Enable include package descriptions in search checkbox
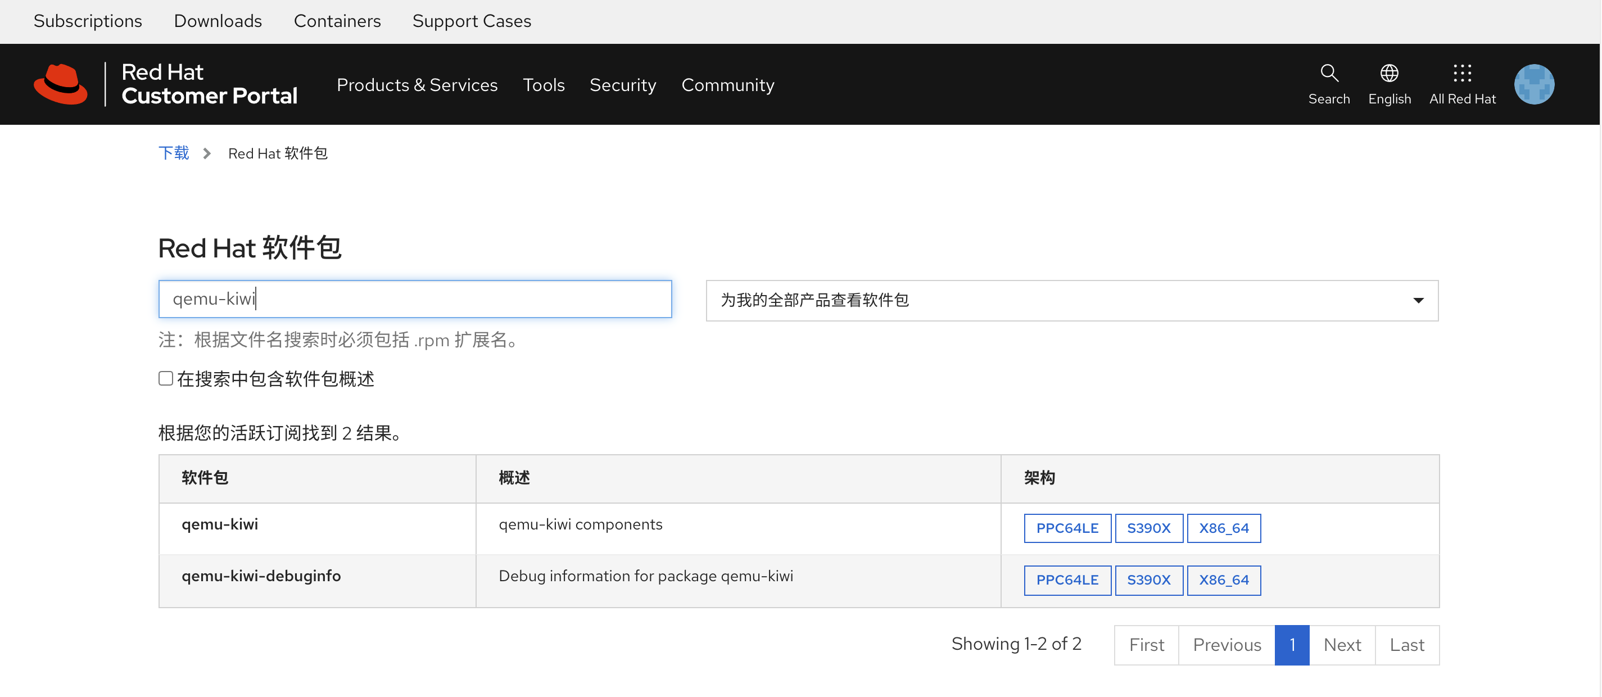Image resolution: width=1602 pixels, height=697 pixels. (165, 379)
